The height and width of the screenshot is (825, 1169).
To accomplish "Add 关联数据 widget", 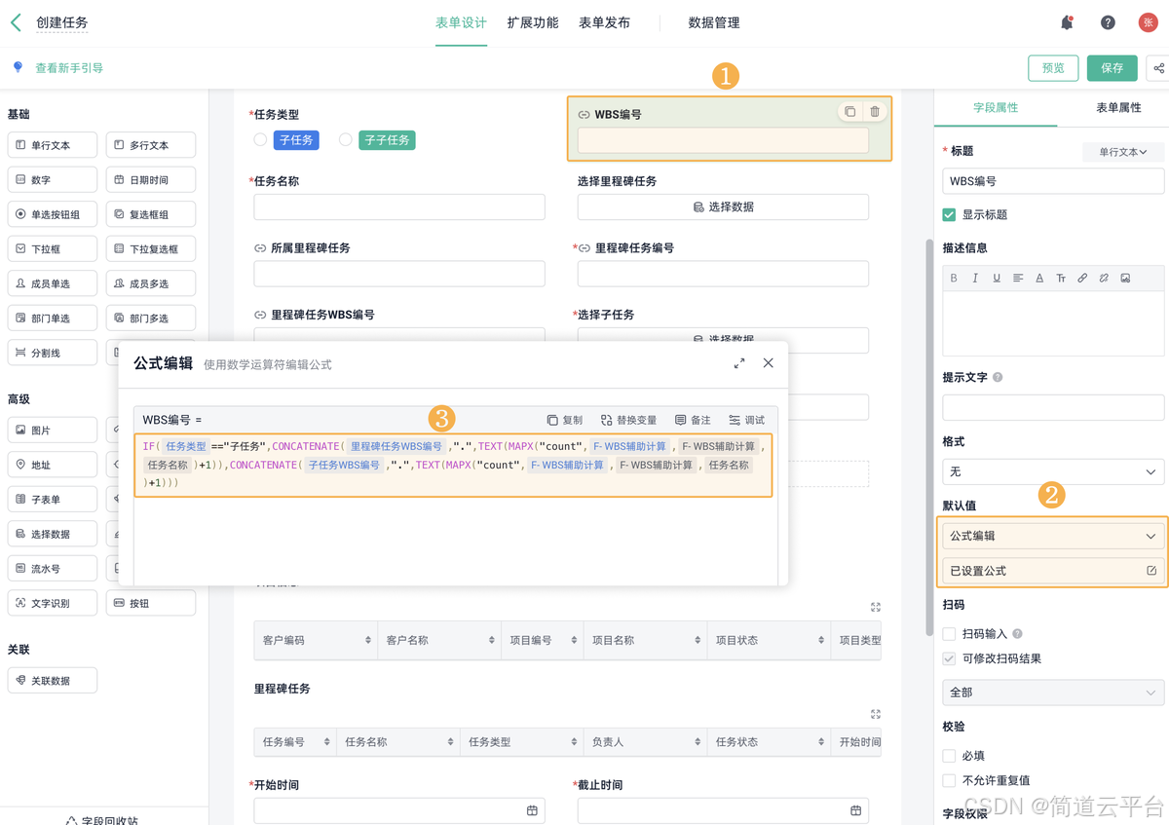I will click(53, 681).
